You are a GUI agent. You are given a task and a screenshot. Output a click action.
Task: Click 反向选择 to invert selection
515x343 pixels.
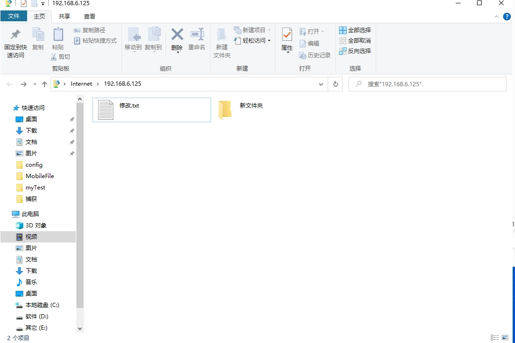pyautogui.click(x=356, y=51)
